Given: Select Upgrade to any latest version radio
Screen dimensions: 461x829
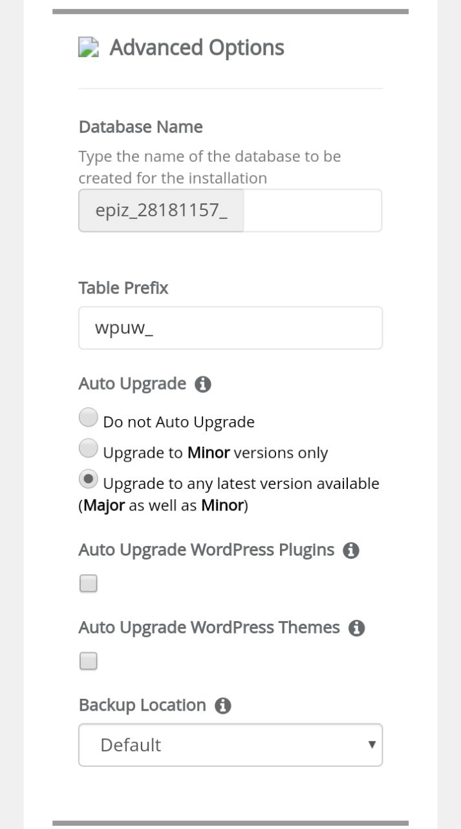Looking at the screenshot, I should click(x=89, y=479).
